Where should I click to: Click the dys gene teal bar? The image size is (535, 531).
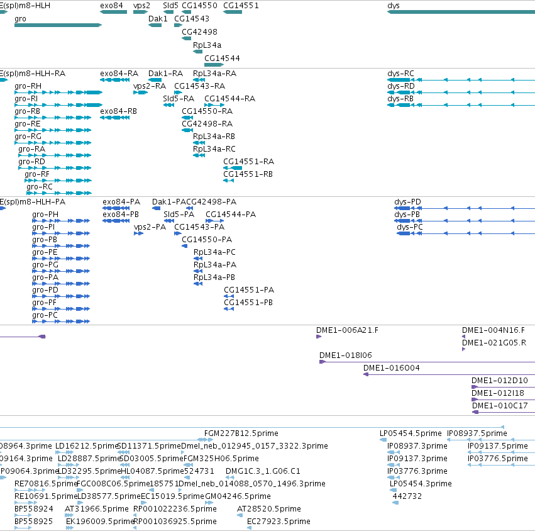point(461,12)
